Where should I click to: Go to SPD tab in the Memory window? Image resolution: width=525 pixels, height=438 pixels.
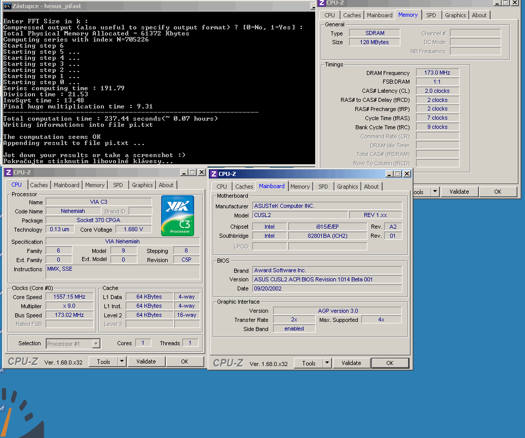pyautogui.click(x=431, y=15)
